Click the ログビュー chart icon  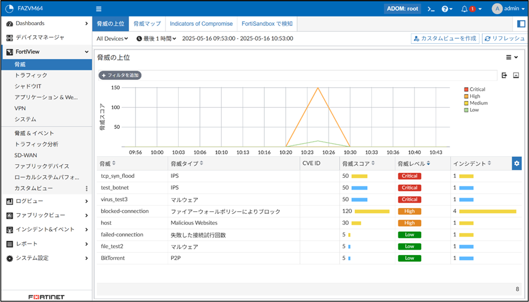[x=10, y=201]
